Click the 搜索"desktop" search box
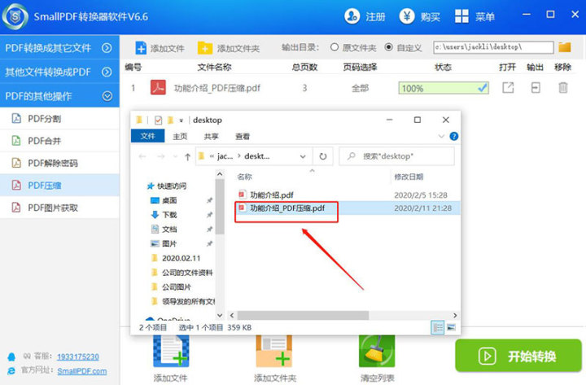586x385 pixels. [396, 156]
